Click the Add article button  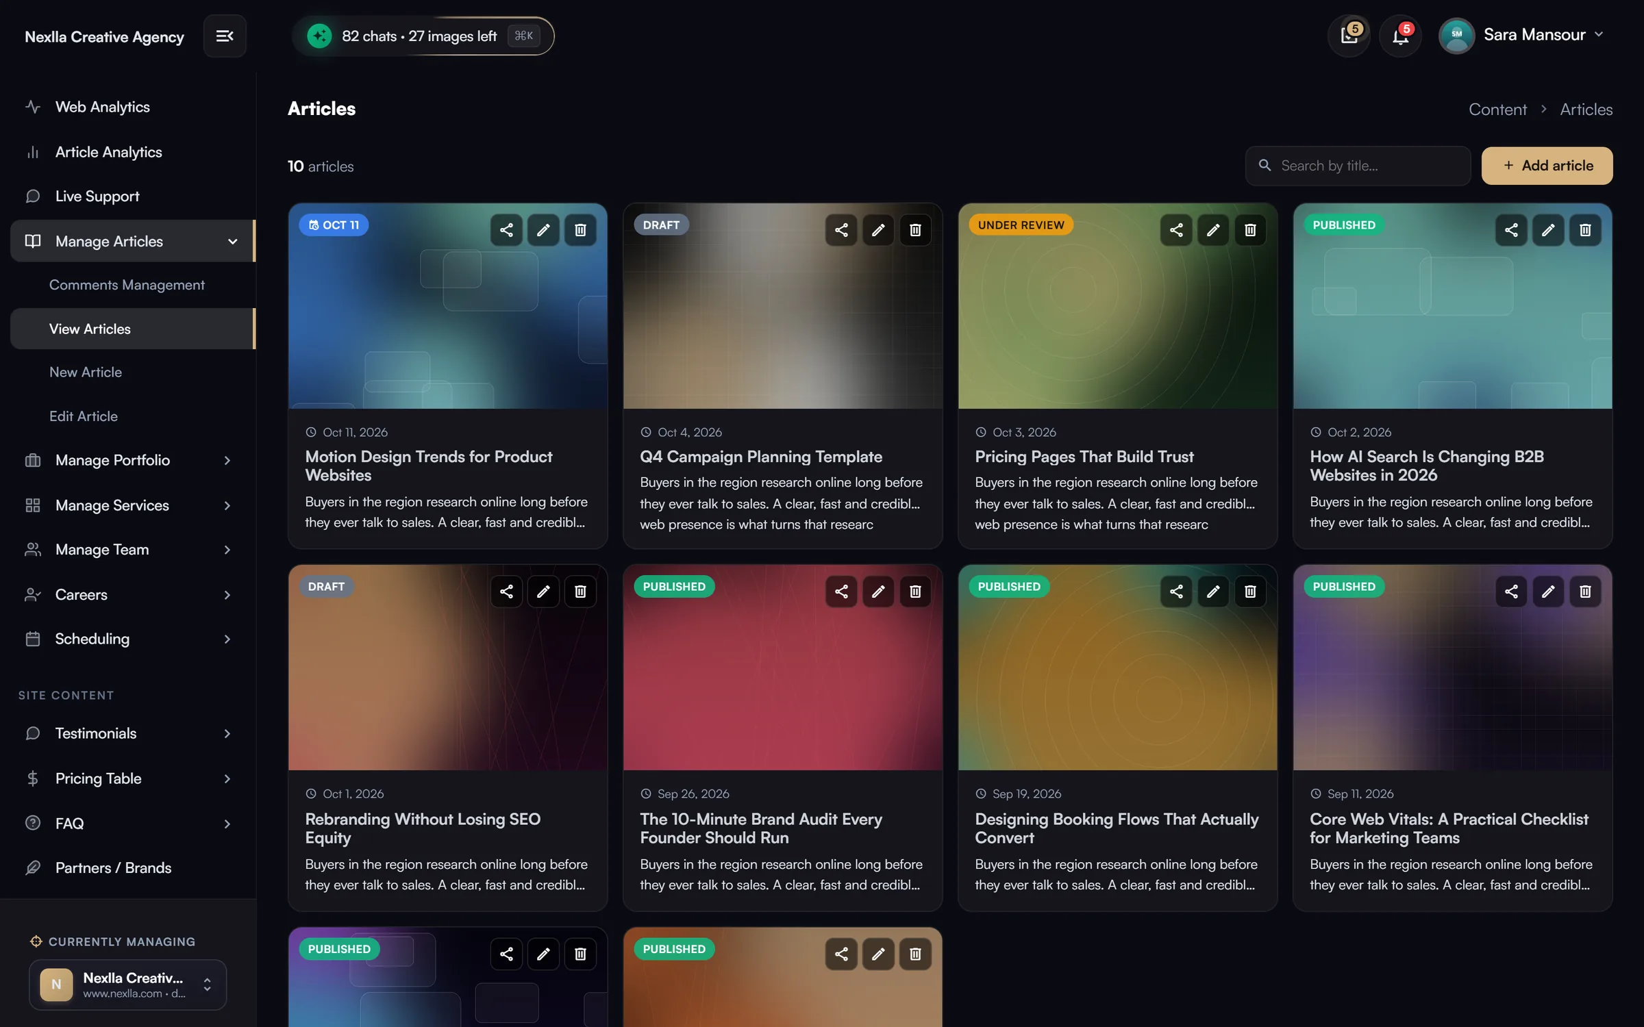(x=1547, y=166)
